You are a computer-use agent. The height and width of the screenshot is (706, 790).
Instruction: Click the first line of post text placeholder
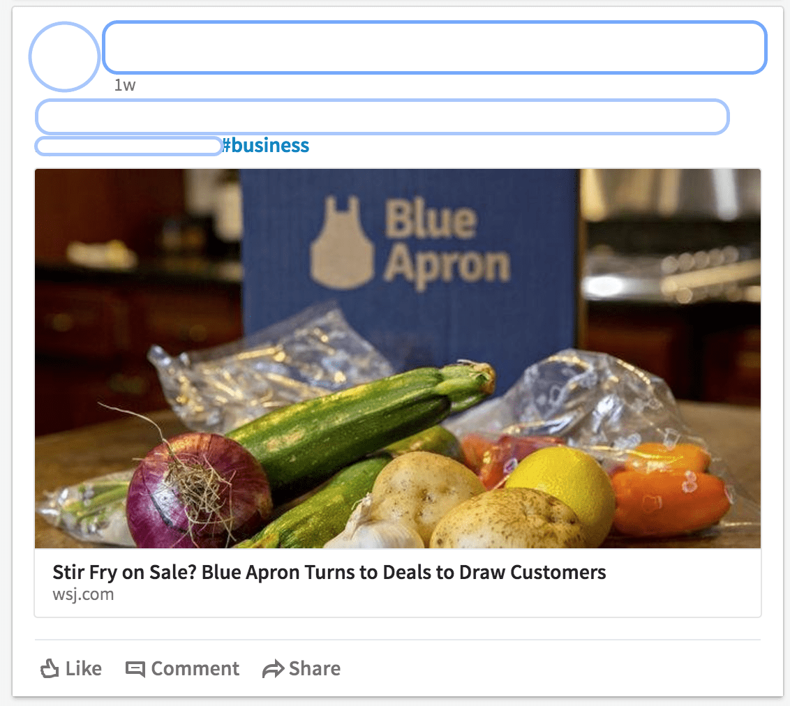tap(382, 117)
